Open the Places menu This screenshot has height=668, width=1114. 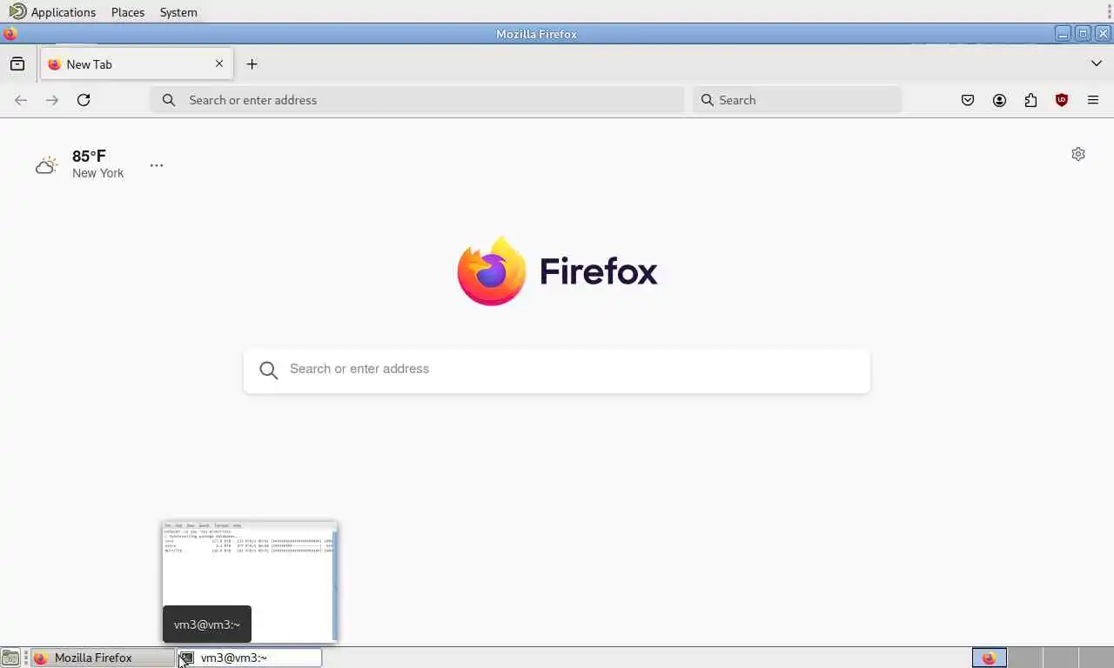(x=128, y=12)
